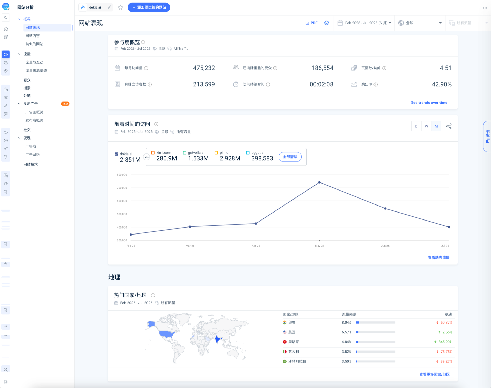
Task: Open 广告主概览 in sidebar
Action: (34, 112)
